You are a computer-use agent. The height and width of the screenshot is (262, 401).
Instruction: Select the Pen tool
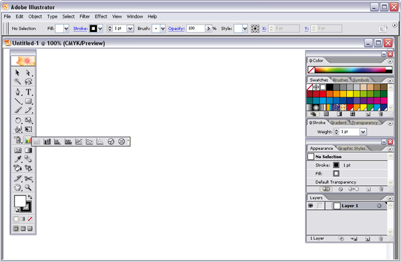17,92
